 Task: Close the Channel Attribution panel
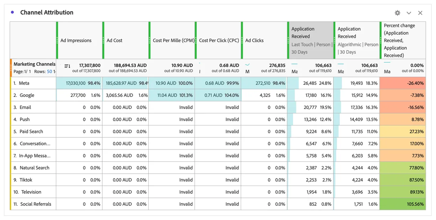pos(420,13)
